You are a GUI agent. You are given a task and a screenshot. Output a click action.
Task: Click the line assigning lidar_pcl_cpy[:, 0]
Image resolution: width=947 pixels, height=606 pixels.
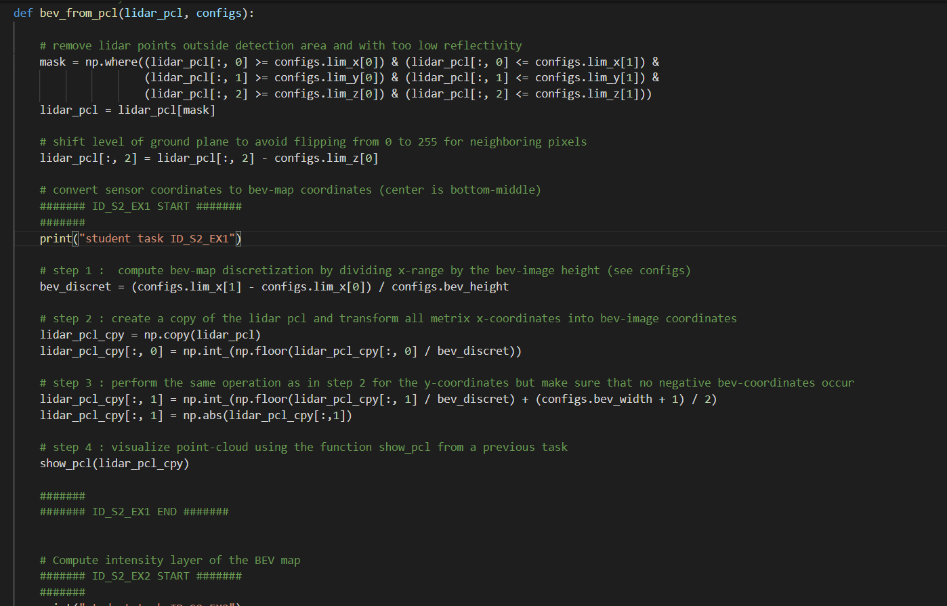tap(280, 351)
